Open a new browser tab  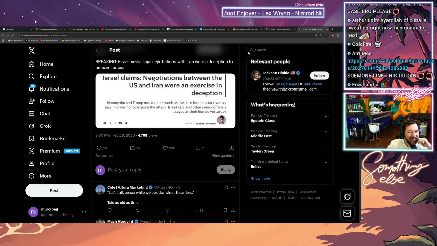click(x=332, y=29)
